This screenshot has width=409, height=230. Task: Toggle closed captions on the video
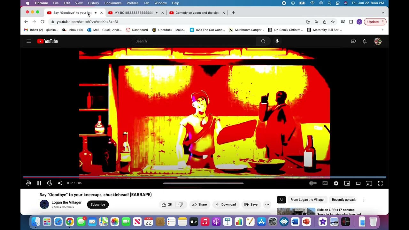(x=325, y=183)
